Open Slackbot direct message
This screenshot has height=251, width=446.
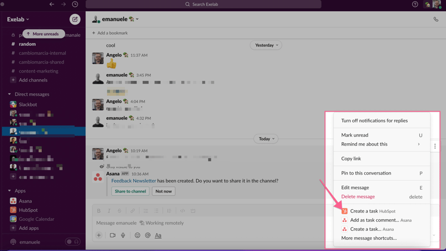click(x=28, y=104)
